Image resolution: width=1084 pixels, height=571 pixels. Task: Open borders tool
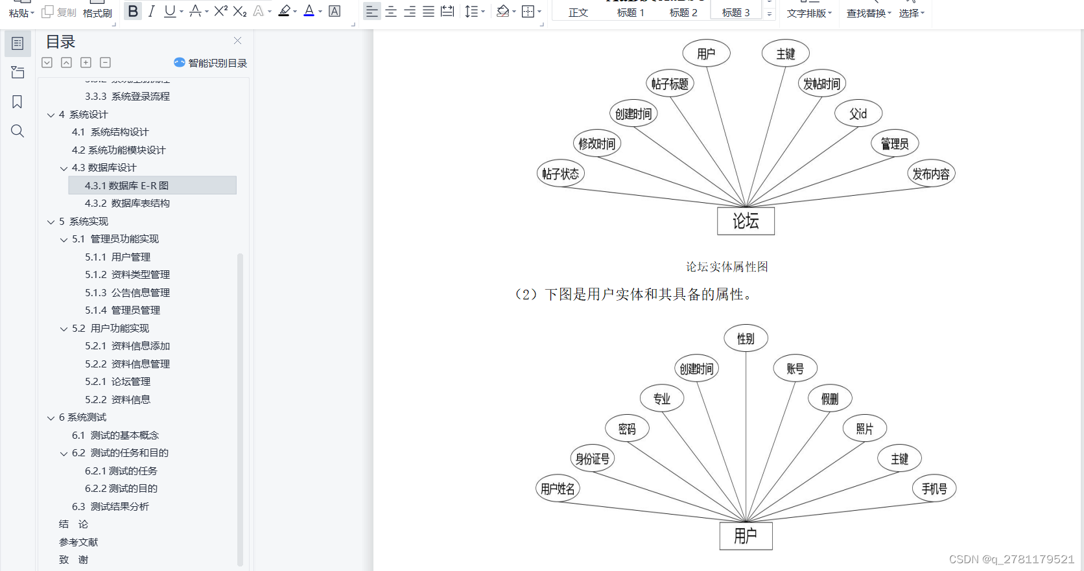click(x=528, y=11)
